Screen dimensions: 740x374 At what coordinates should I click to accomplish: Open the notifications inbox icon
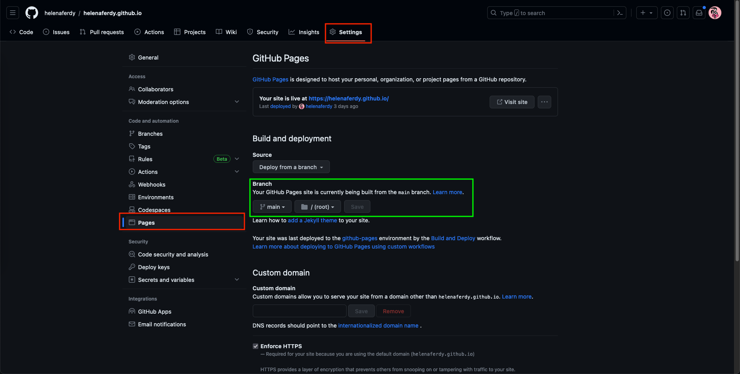pos(699,13)
